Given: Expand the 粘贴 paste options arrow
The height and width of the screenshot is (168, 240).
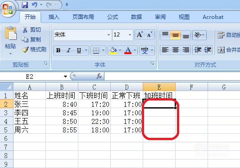Looking at the screenshot, I should pyautogui.click(x=10, y=54).
